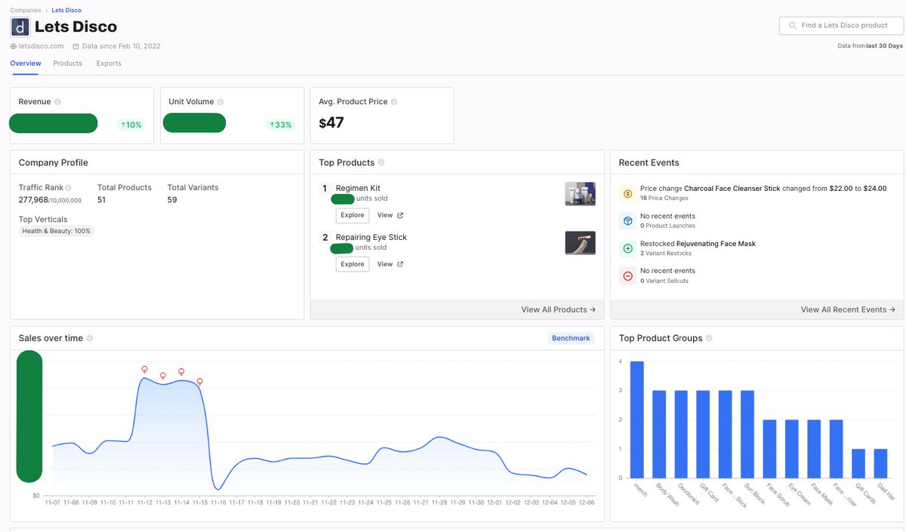Image resolution: width=906 pixels, height=532 pixels.
Task: Explore the Regimen Kit product
Action: (x=353, y=216)
